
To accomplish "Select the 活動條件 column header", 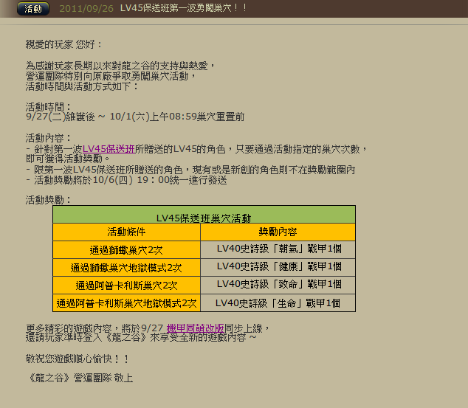I will click(x=126, y=232).
